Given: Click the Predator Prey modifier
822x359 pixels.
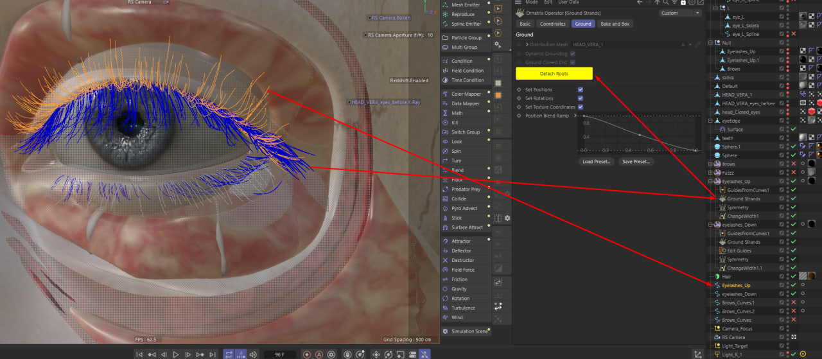Looking at the screenshot, I should pos(466,189).
